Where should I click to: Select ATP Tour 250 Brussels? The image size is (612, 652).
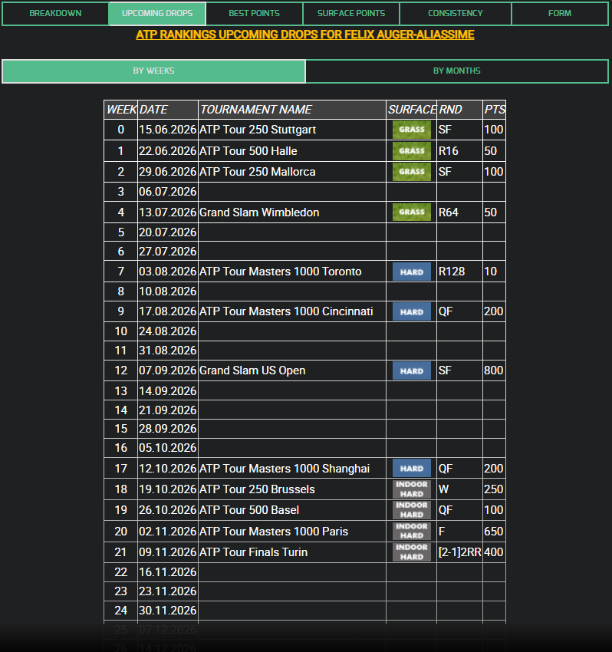pyautogui.click(x=257, y=489)
